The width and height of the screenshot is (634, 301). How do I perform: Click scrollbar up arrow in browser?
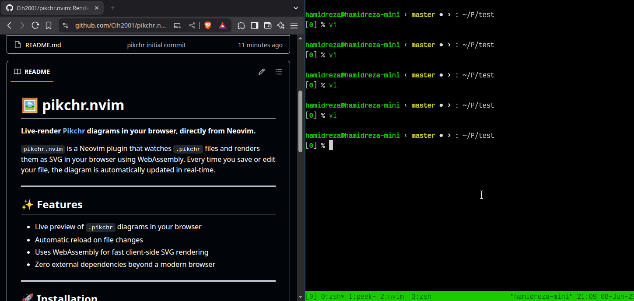pyautogui.click(x=300, y=38)
